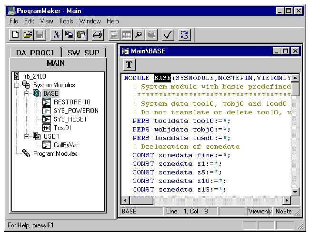
Task: Open the File menu
Action: point(13,21)
